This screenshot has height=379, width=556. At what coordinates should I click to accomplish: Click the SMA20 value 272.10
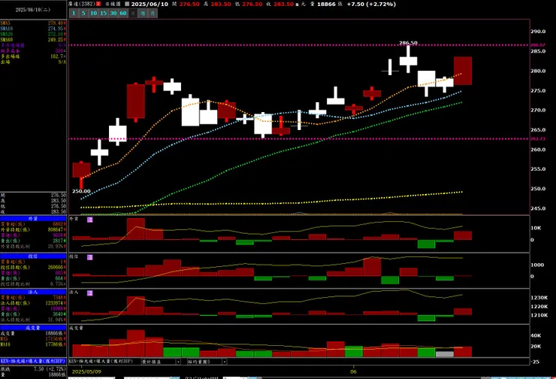56,34
